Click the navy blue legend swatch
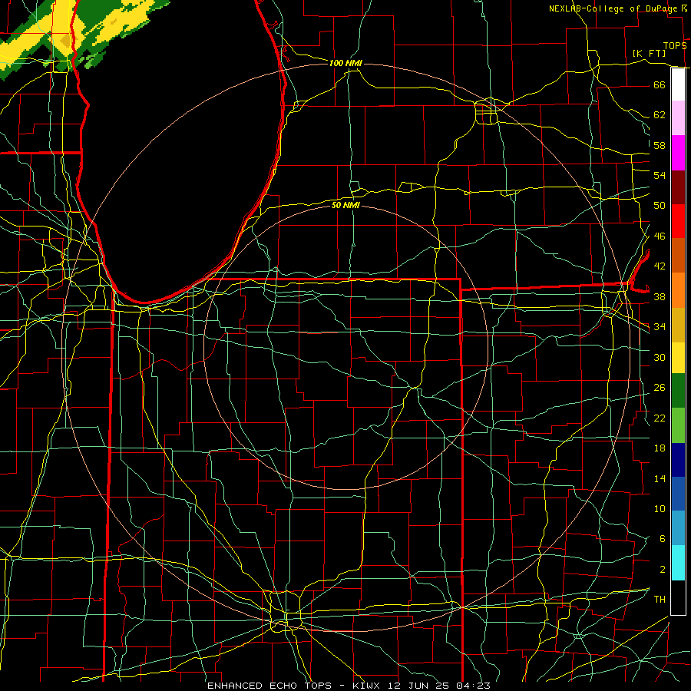Viewport: 691px width, 691px height. click(678, 460)
